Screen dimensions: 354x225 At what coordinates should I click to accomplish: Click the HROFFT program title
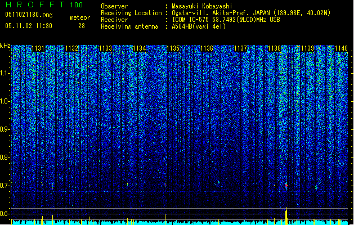pyautogui.click(x=35, y=4)
